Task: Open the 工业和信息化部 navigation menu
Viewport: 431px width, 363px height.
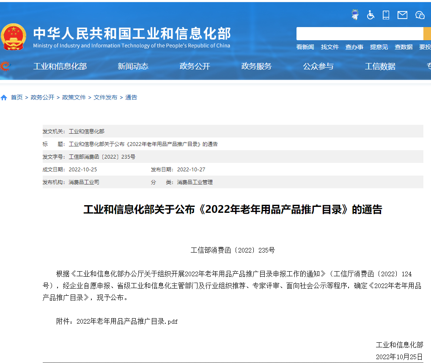Action: [x=60, y=66]
